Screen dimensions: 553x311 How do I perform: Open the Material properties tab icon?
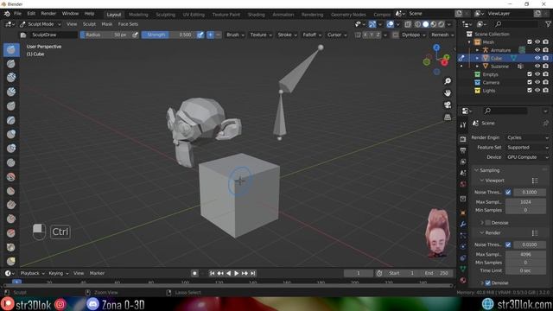463,280
